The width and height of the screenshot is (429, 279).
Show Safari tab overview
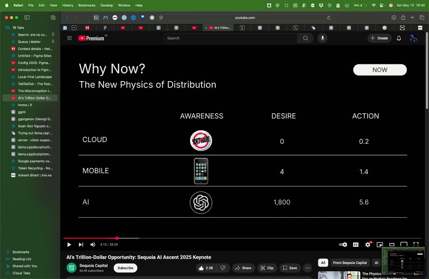pos(422,18)
